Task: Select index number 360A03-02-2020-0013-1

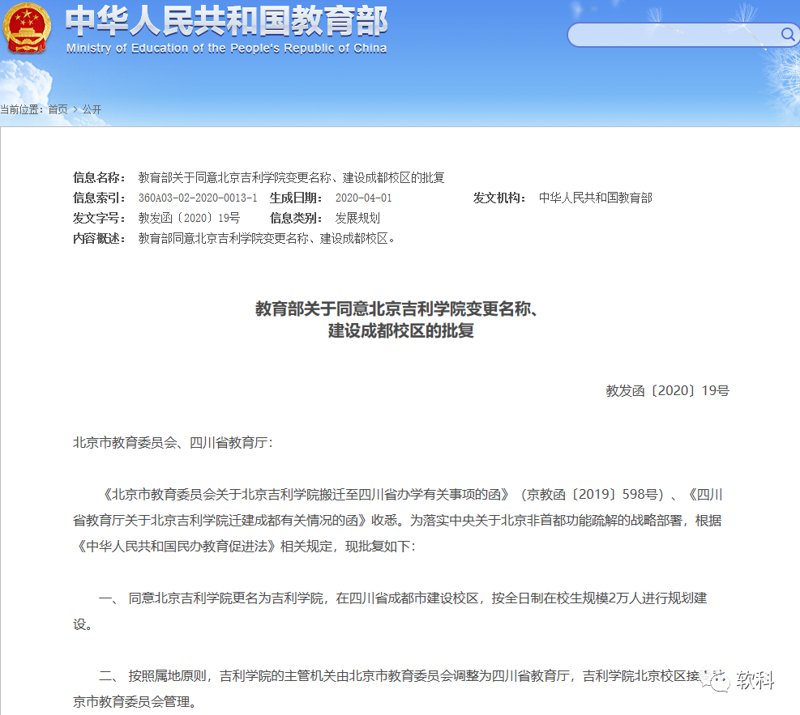Action: [198, 198]
